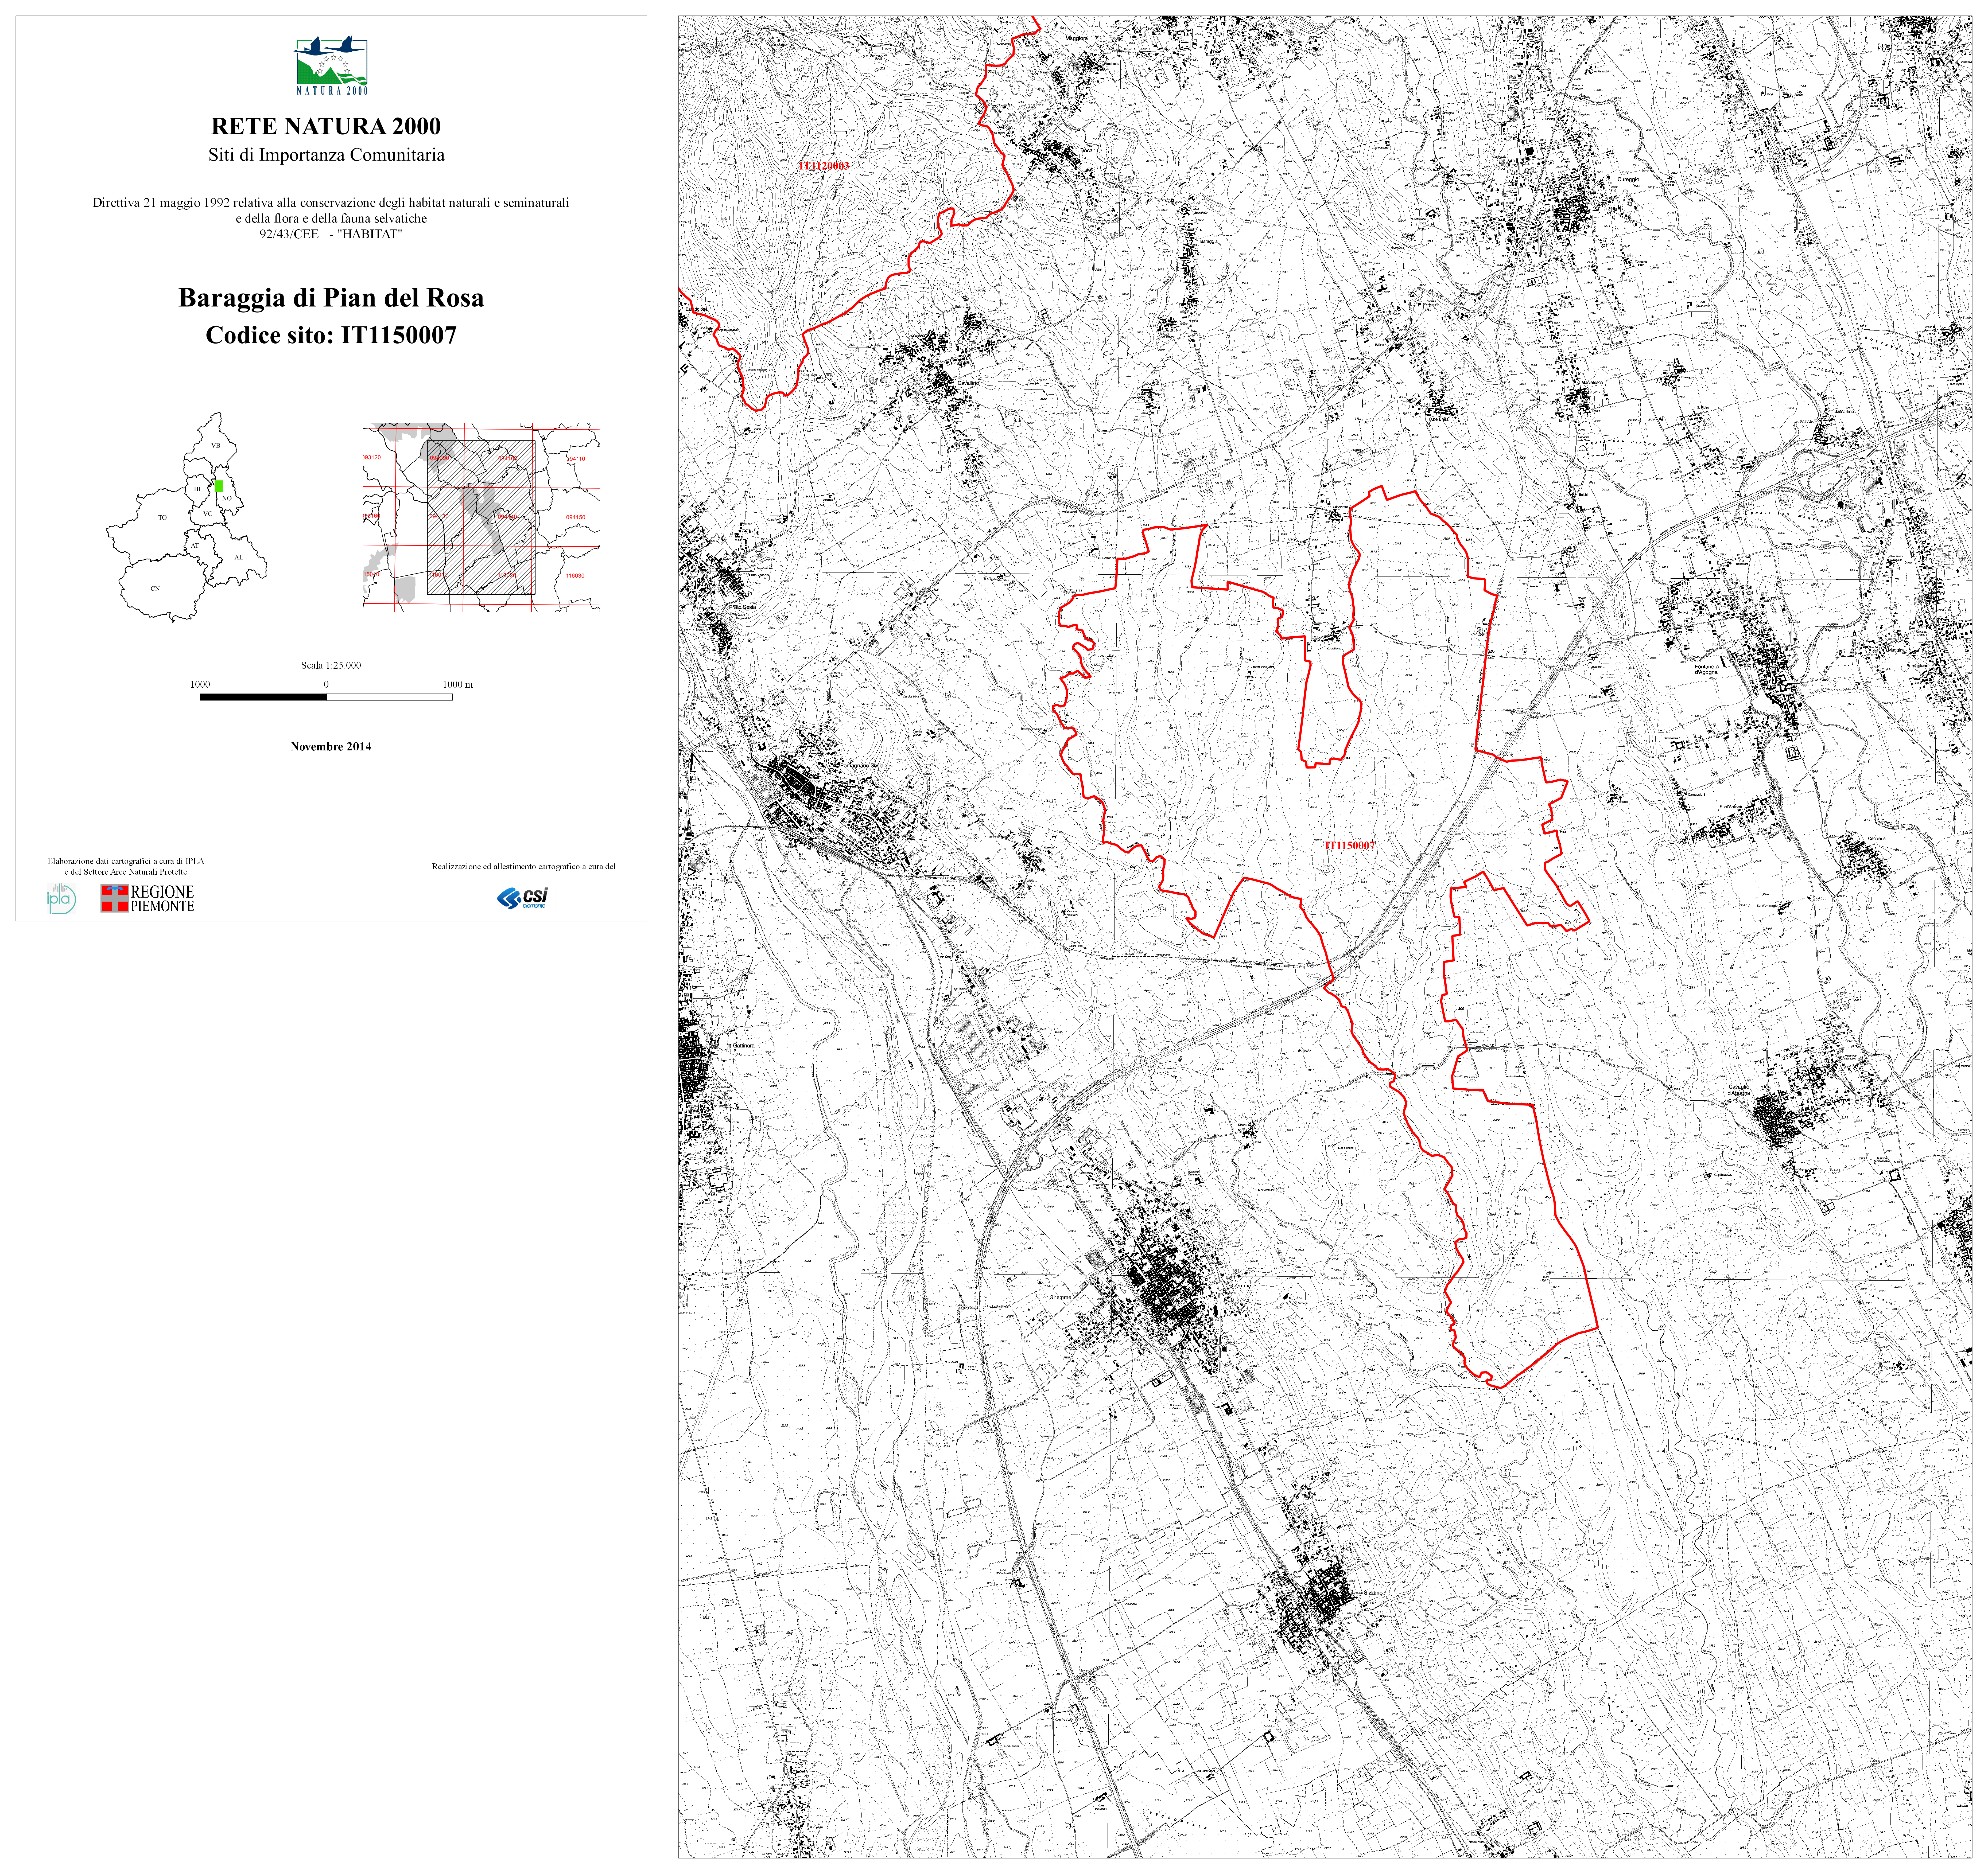Click the Prato Sesia town label
1988x1874 pixels.
743,607
